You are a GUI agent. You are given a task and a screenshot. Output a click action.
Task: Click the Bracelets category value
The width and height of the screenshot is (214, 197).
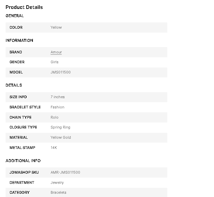59,192
